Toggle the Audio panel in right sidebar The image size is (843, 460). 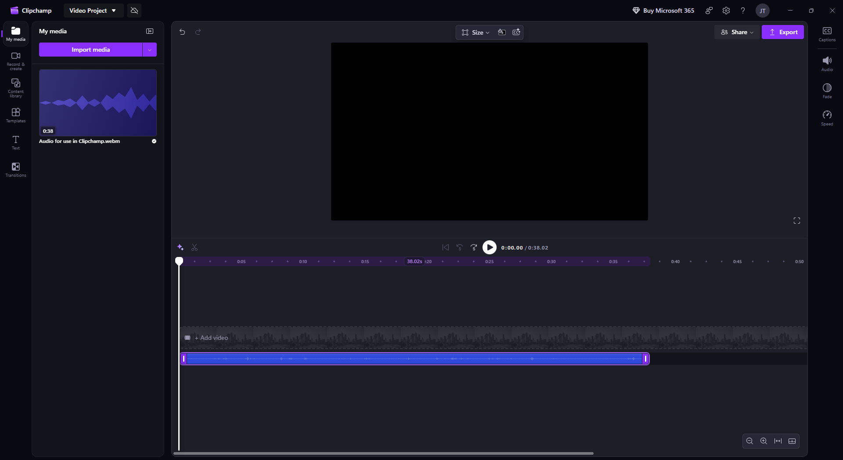(x=827, y=63)
